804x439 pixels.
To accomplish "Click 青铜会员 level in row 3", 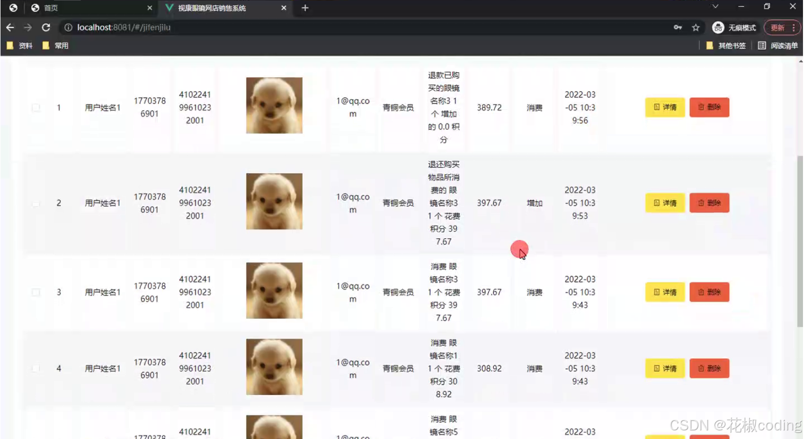I will [x=398, y=292].
